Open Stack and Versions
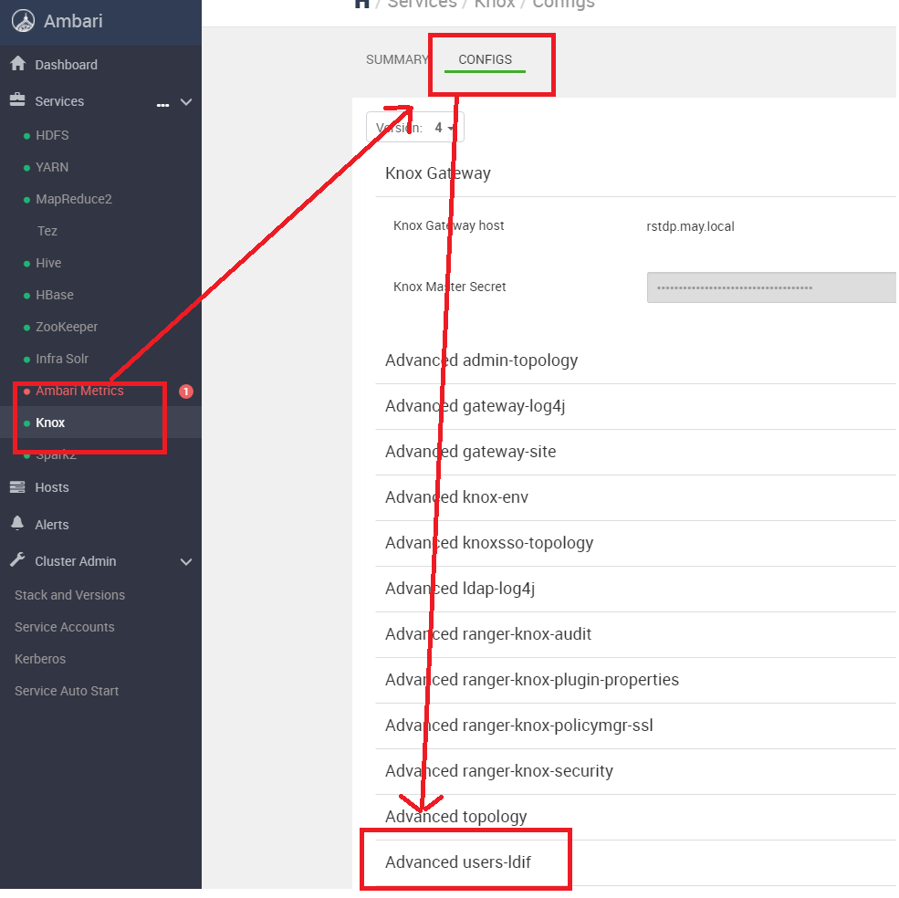The width and height of the screenshot is (899, 898). click(70, 595)
